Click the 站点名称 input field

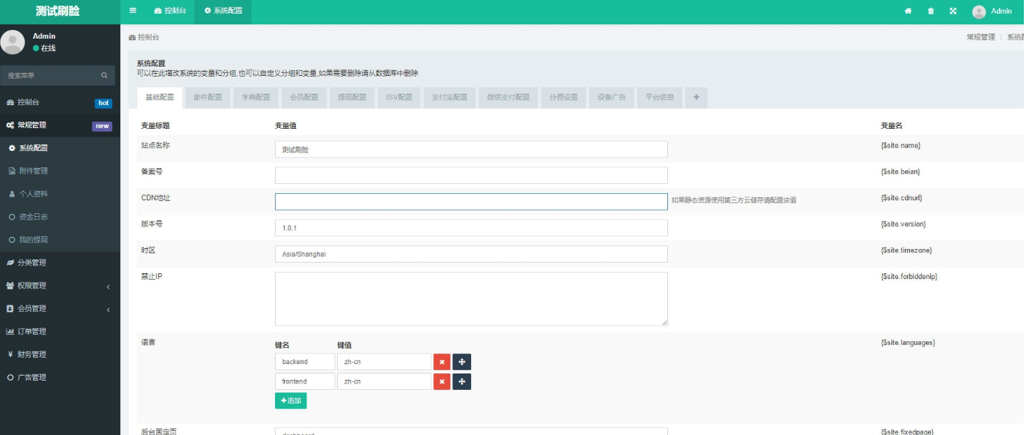point(471,150)
